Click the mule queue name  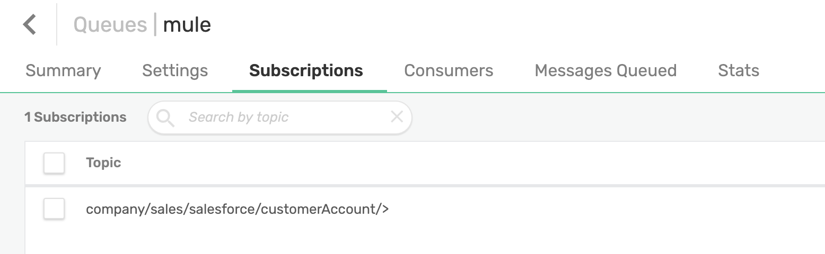pos(187,25)
